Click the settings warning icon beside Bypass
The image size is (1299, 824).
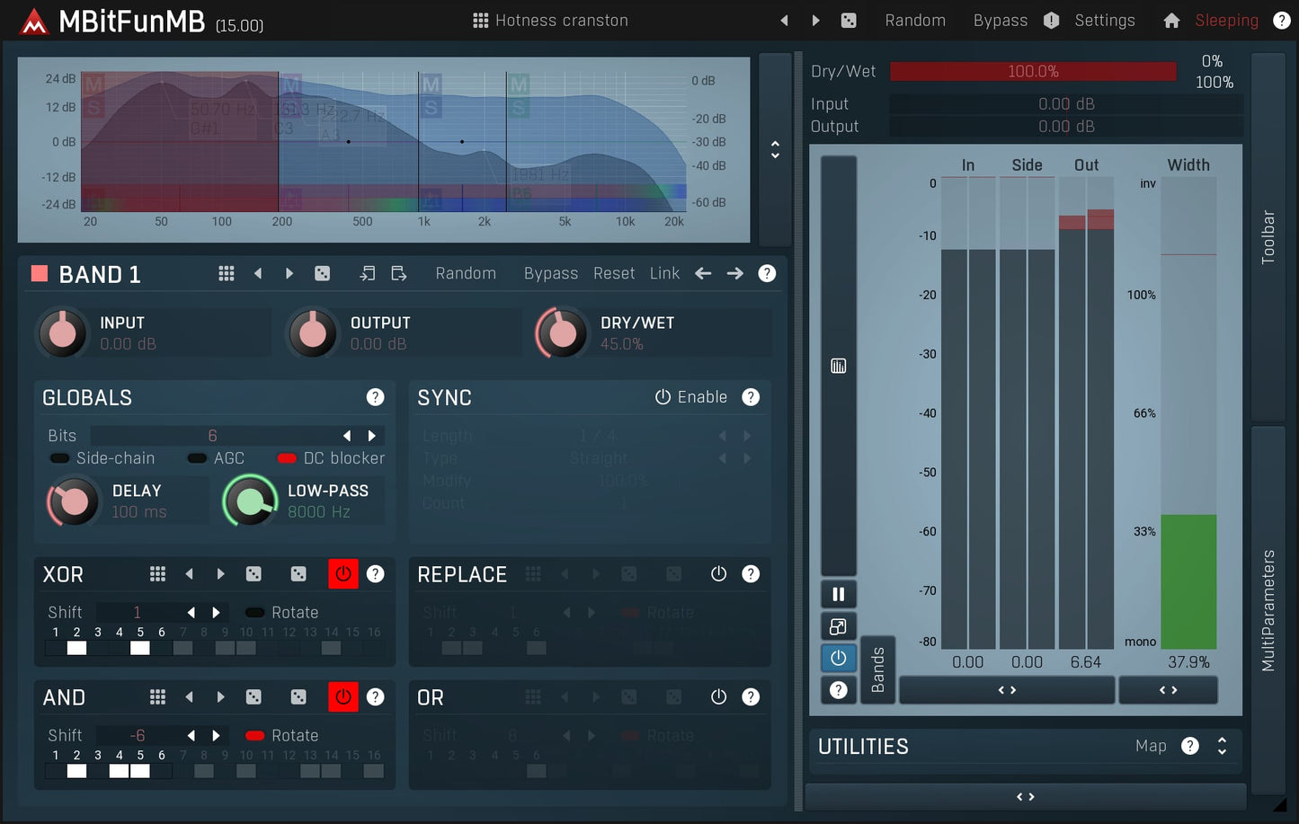[x=1051, y=20]
